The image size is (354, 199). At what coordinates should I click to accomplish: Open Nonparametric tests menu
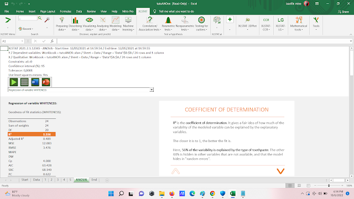click(x=185, y=24)
